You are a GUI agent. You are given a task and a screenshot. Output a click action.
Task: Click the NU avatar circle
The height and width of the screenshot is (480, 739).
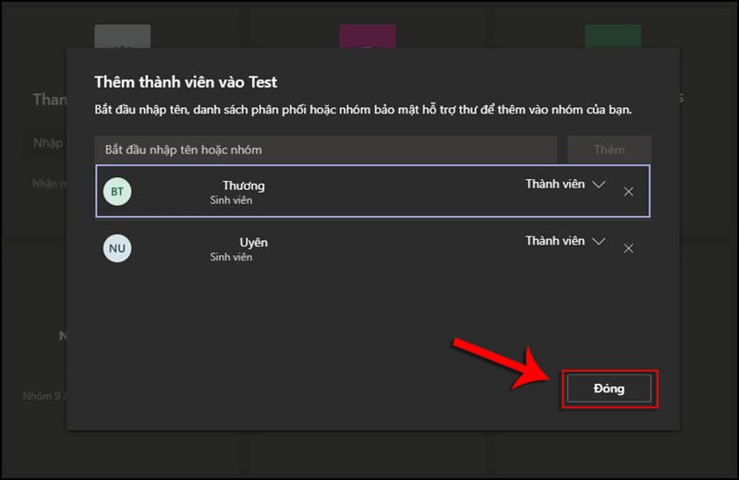[117, 248]
